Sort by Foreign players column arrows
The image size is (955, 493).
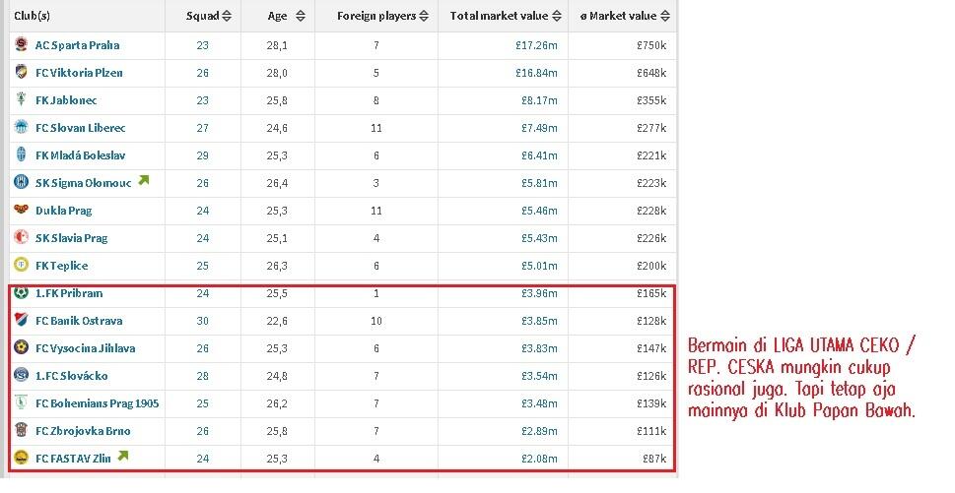coord(424,17)
